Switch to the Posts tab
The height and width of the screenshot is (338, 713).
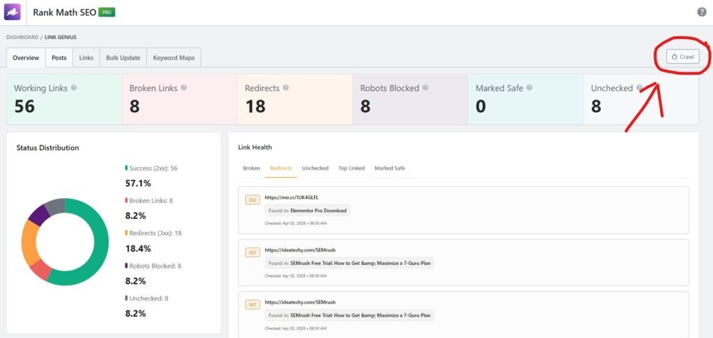(x=59, y=58)
